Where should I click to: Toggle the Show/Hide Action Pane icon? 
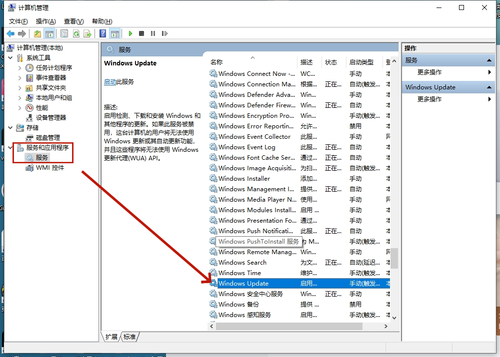115,33
